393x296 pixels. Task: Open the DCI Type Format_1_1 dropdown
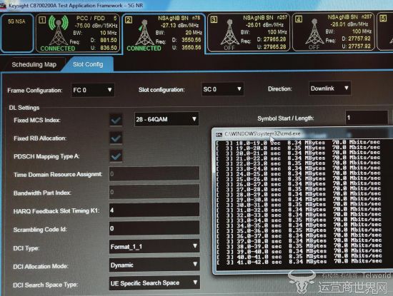pos(154,247)
